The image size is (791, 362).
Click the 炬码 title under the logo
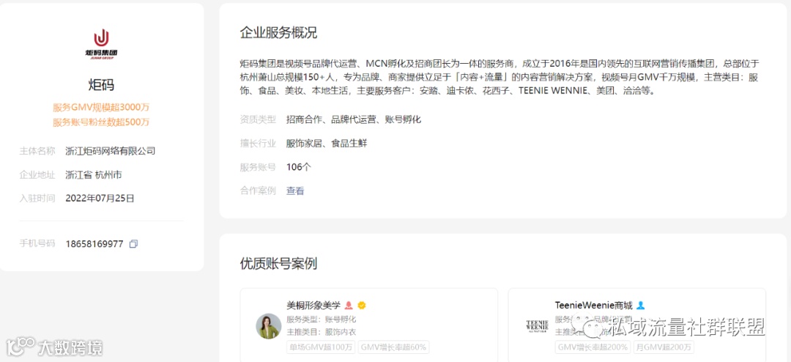point(101,85)
